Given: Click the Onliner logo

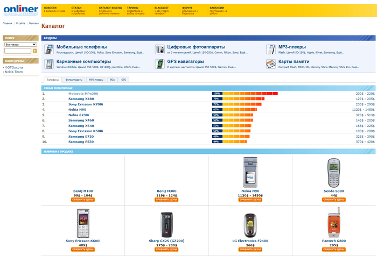Looking at the screenshot, I should pos(20,10).
